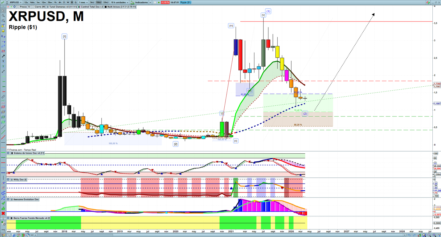
Task: Select the quarterly Q timeframe
Action: coord(76,2)
